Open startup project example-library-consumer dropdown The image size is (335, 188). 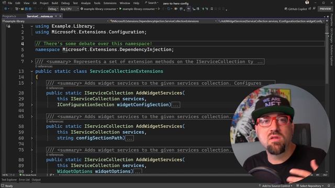click(99, 9)
